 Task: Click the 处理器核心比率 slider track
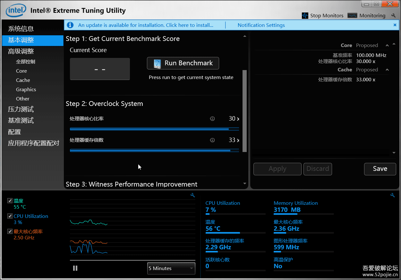tap(154, 129)
